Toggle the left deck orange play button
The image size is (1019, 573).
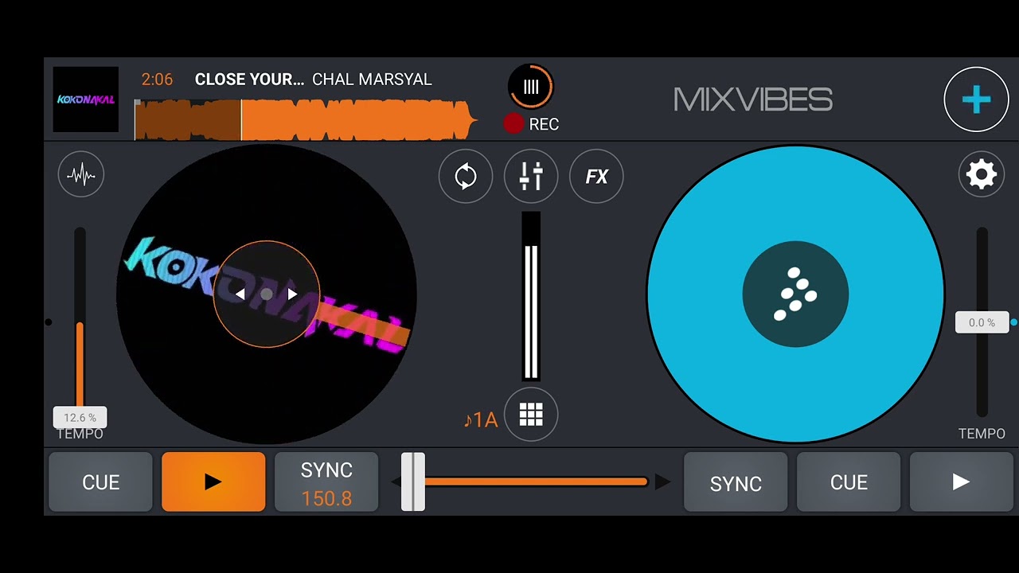click(x=213, y=482)
